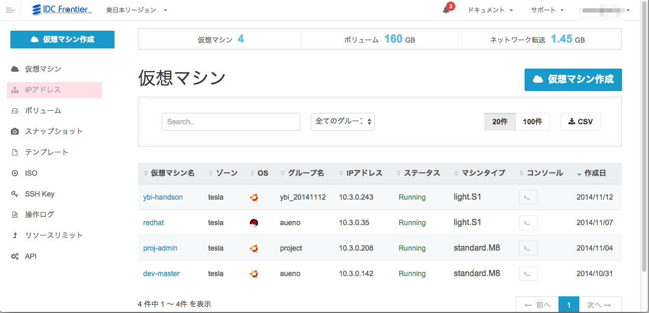The image size is (649, 313).
Task: Select the スナップショット camera icon in sidebar
Action: pos(14,131)
